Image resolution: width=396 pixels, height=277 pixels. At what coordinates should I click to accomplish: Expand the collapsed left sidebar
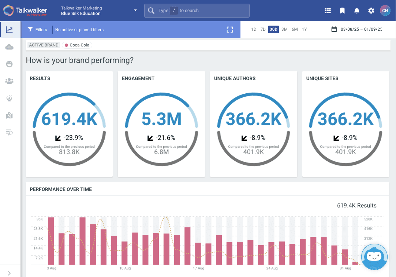[x=9, y=273]
